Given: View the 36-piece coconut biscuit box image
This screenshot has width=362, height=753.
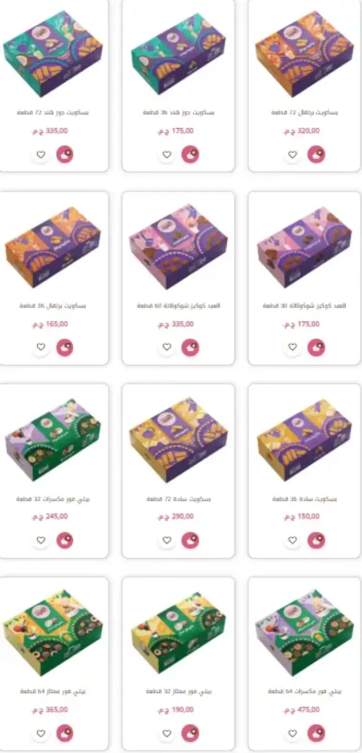Looking at the screenshot, I should tap(178, 54).
